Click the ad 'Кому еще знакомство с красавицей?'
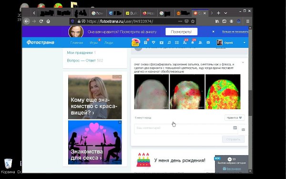 (x=95, y=97)
